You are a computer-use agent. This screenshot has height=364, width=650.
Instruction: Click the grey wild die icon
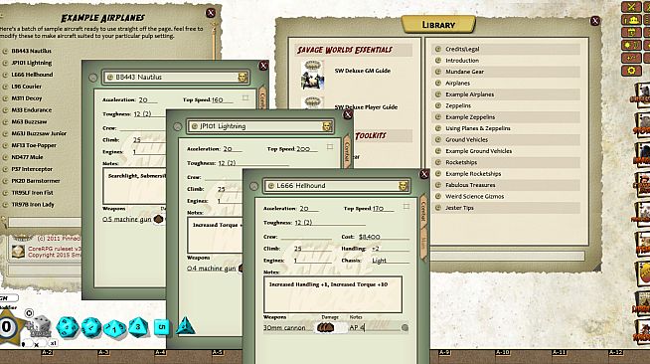[40, 326]
